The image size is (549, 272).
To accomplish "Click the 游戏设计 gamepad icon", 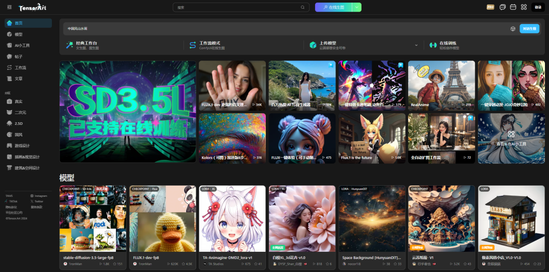I will 10,146.
